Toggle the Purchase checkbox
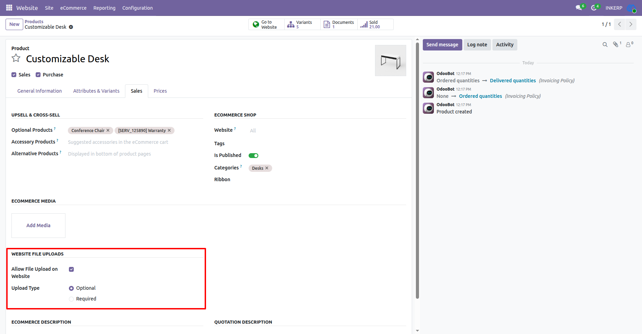This screenshot has width=642, height=334. (x=38, y=75)
